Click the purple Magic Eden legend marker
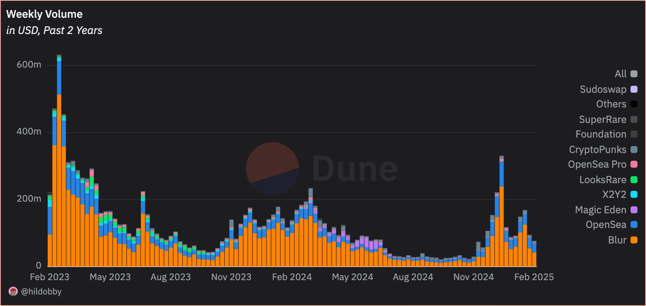The image size is (646, 306). coord(634,210)
